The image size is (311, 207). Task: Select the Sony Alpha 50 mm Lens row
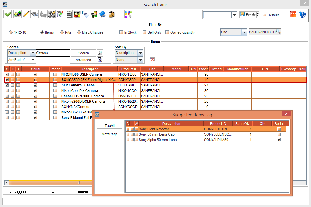coord(171,140)
